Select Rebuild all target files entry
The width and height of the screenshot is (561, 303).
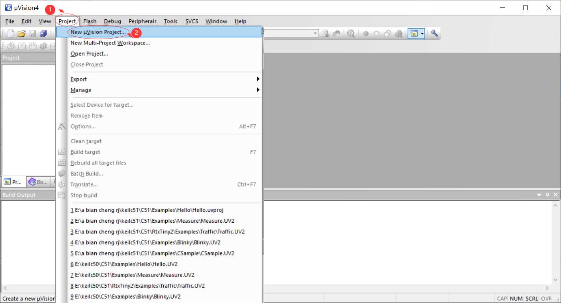point(159,163)
